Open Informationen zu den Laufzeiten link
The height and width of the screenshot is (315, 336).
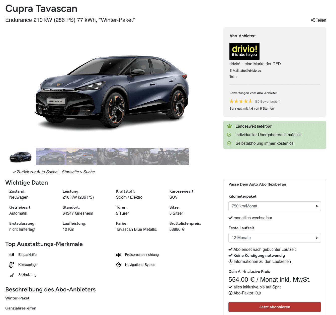(262, 261)
